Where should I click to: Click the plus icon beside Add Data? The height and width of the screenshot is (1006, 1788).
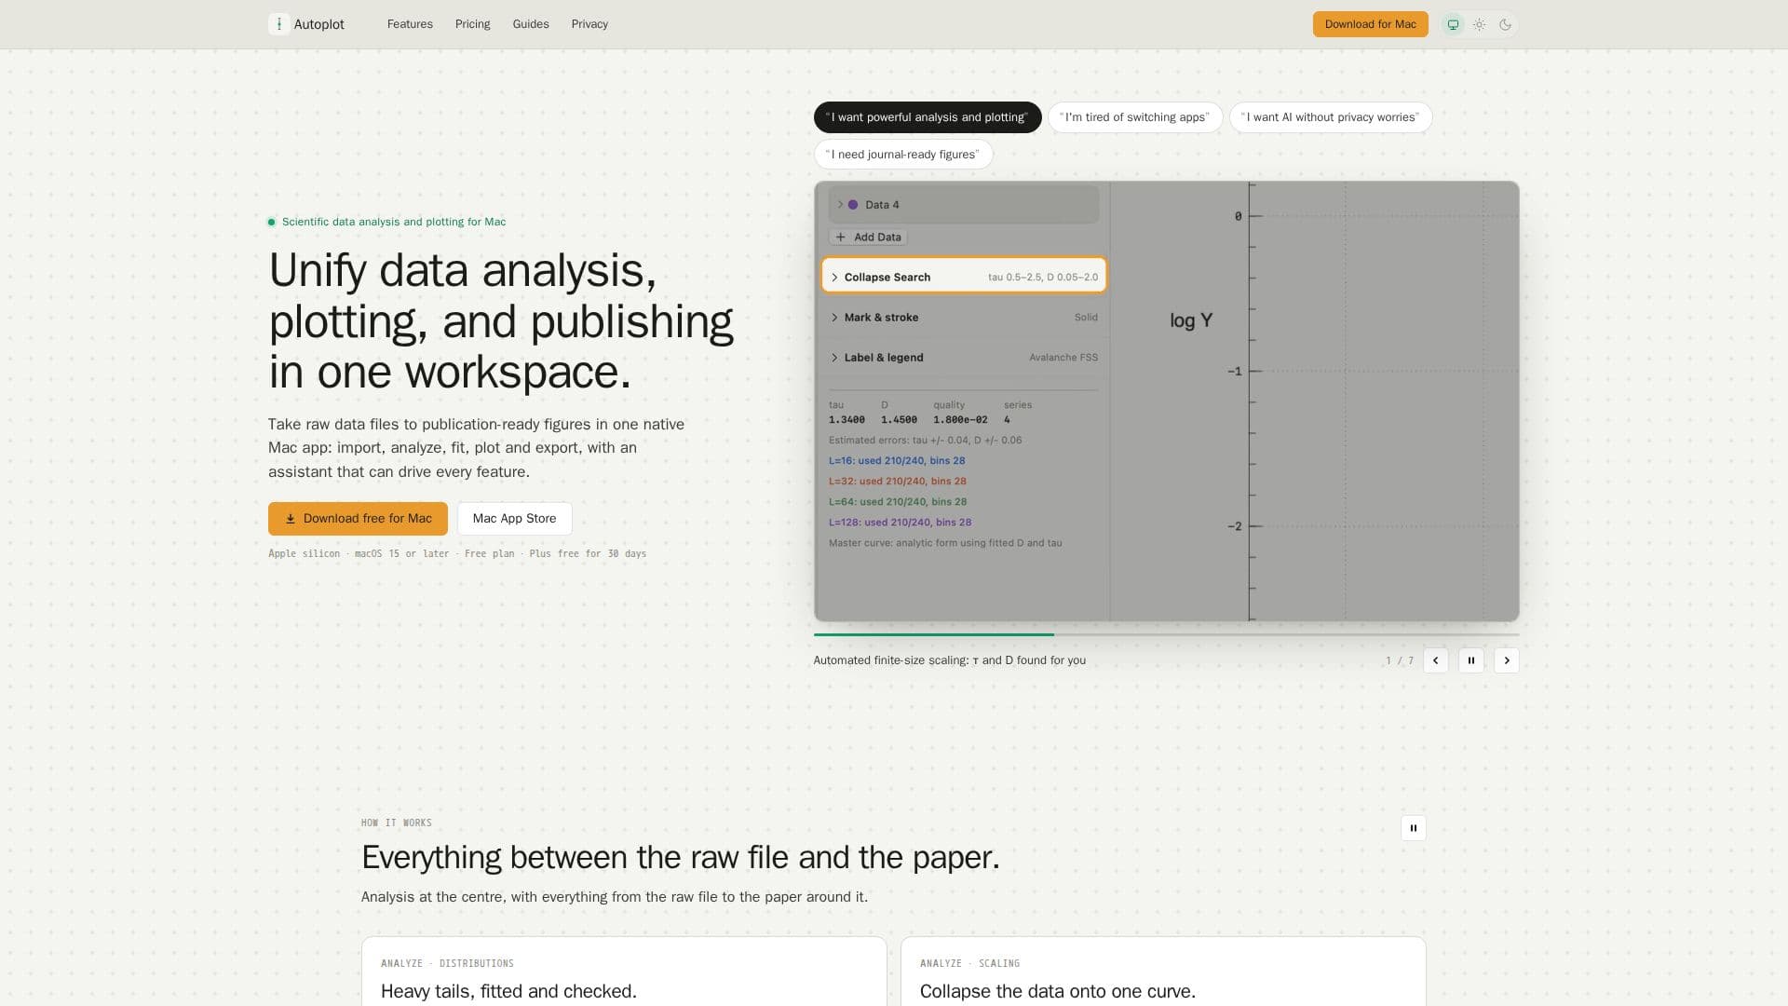[841, 238]
